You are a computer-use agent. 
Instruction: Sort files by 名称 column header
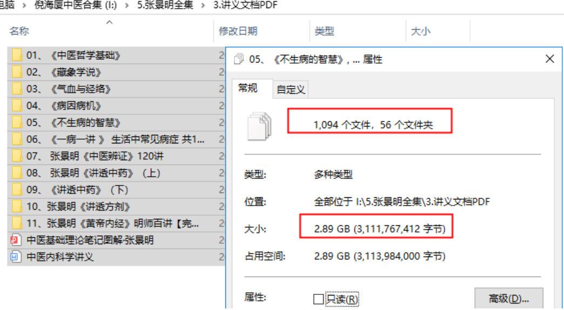(x=19, y=32)
